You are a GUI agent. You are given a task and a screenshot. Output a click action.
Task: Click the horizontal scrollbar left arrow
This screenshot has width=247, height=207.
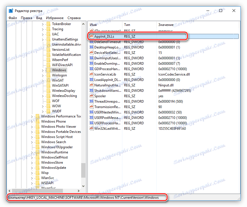pyautogui.click(x=10, y=191)
